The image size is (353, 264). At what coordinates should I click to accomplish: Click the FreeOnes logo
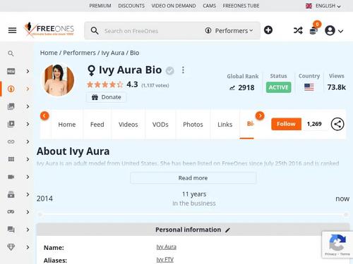(49, 30)
